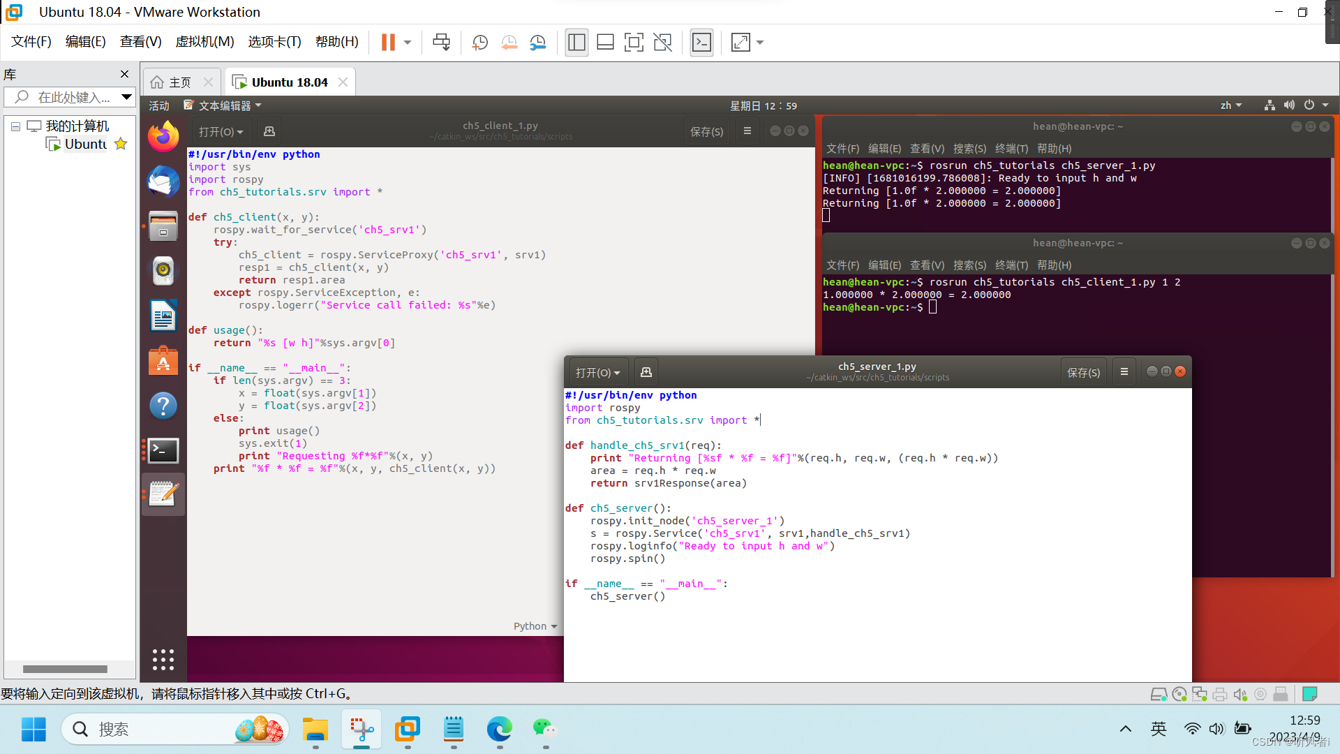Open 查看(V) menu in the client terminal window
This screenshot has width=1340, height=754.
[x=927, y=265]
